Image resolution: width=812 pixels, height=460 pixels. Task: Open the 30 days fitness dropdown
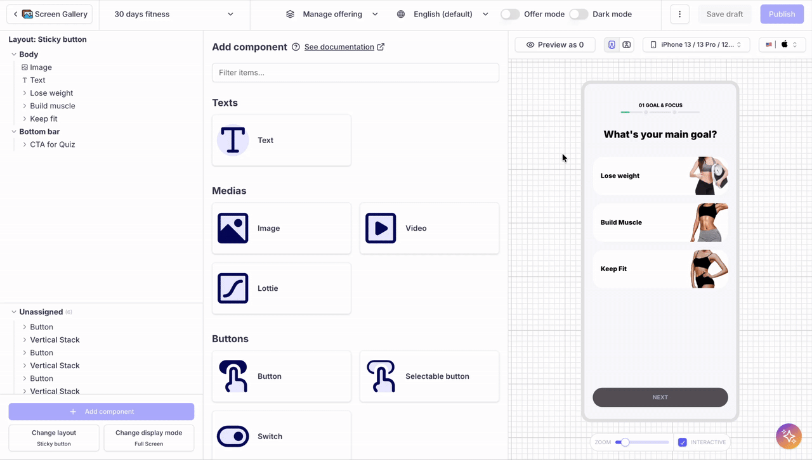174,14
